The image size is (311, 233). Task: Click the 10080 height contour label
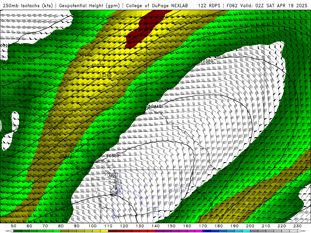(28, 60)
